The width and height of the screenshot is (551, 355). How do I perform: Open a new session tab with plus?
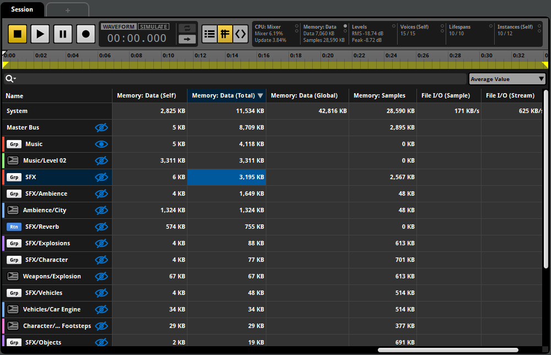[x=67, y=9]
